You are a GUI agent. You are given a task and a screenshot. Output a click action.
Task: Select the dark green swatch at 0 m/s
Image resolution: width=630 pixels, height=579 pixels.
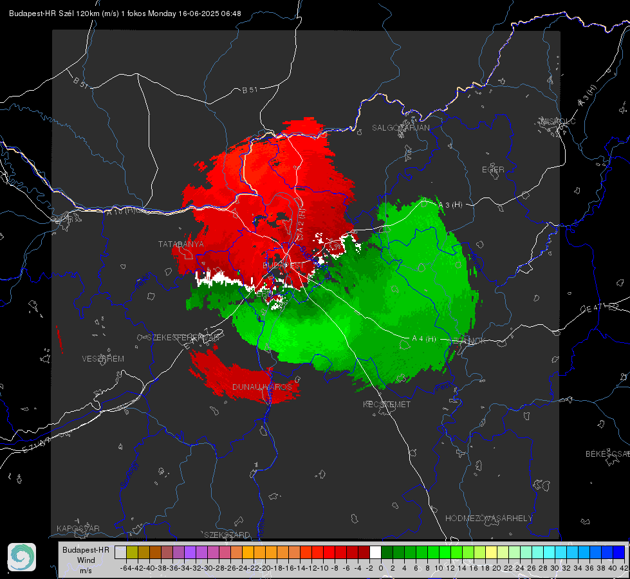[x=387, y=553]
